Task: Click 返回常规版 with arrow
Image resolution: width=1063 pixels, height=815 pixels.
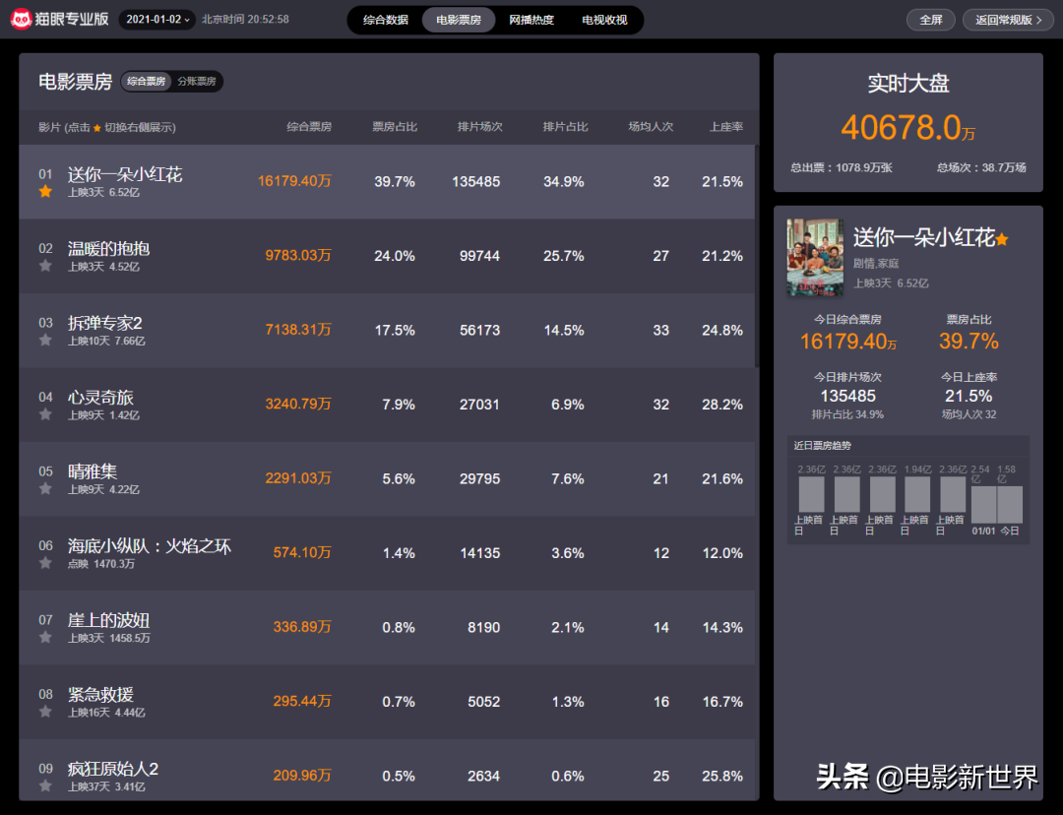Action: 1008,20
